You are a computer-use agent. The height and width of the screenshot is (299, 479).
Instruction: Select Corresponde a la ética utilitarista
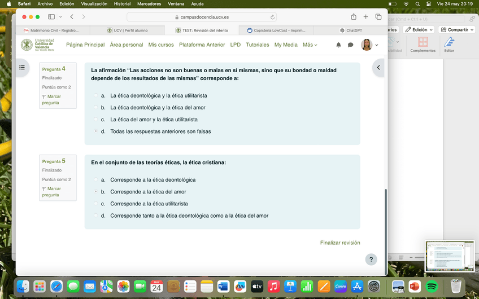95,204
